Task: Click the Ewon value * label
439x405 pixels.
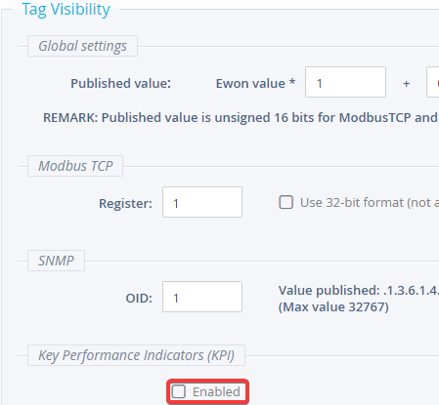Action: 255,83
